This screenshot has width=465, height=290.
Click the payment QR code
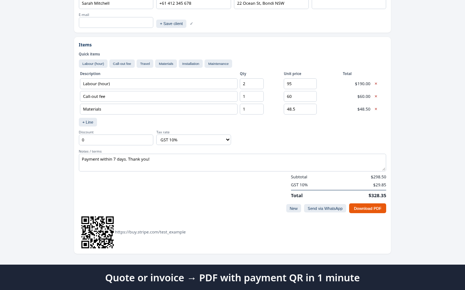(97, 232)
